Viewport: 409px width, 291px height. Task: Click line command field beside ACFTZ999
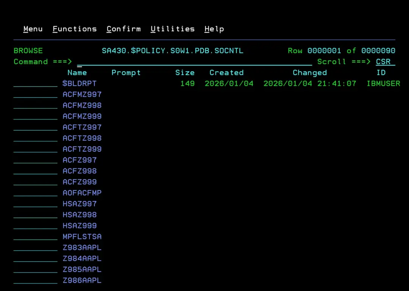coord(36,149)
